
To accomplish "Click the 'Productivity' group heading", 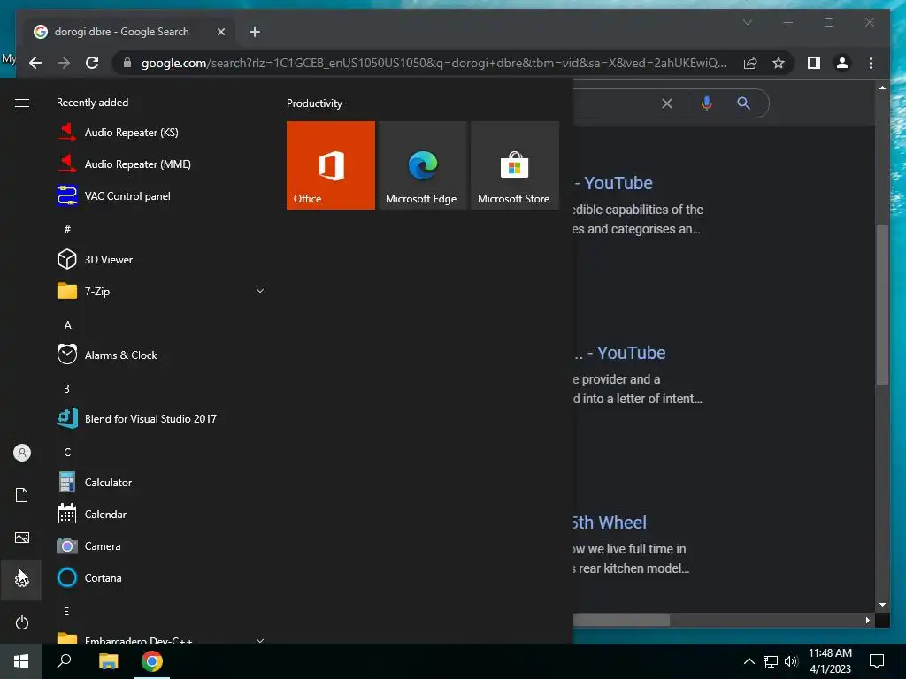I will 314,103.
